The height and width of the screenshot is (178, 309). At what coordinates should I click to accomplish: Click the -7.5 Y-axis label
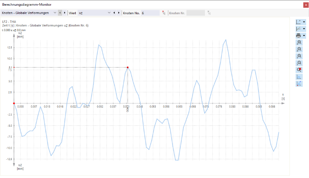click(10, 137)
